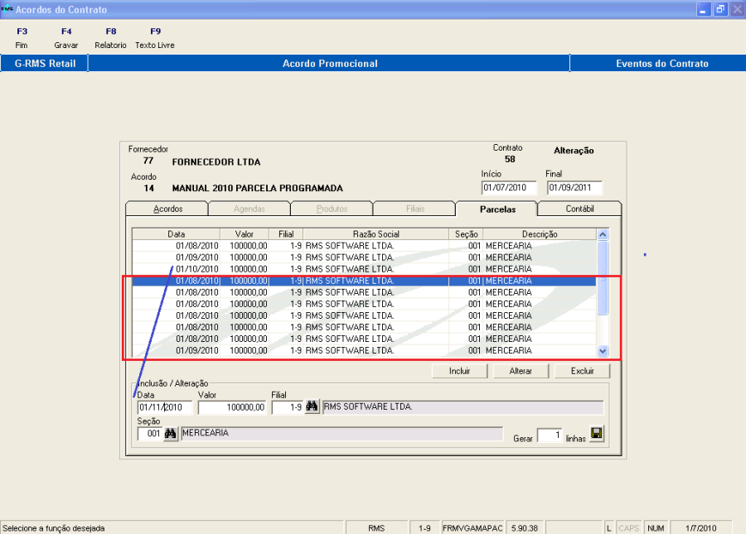
Task: Select the highlighted 01/08/2010 row
Action: pos(364,281)
